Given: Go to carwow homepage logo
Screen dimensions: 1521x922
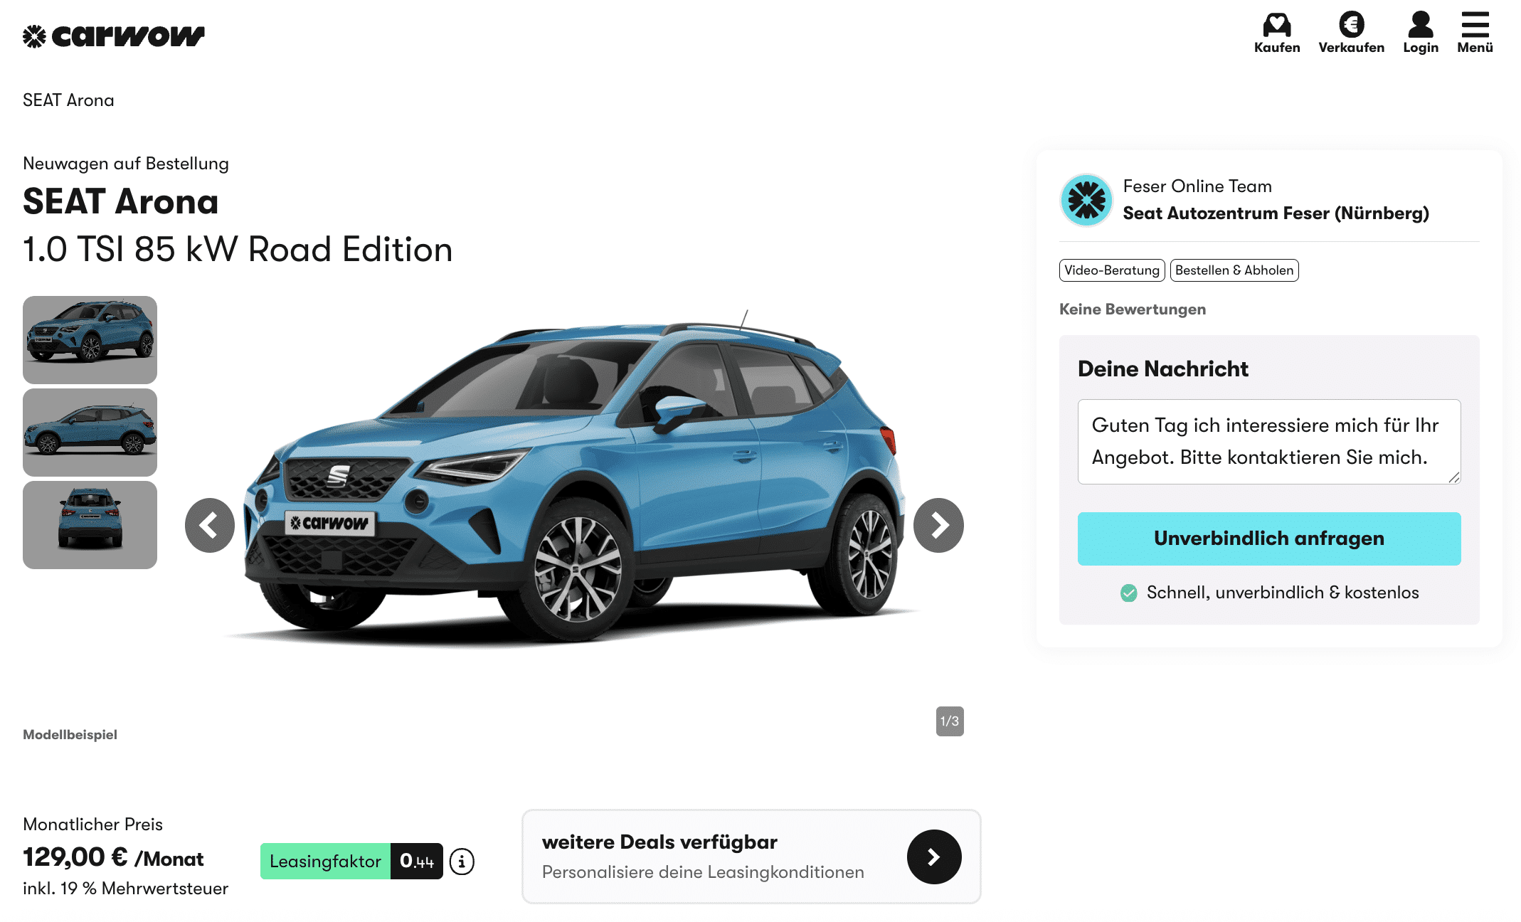Looking at the screenshot, I should click(x=114, y=36).
